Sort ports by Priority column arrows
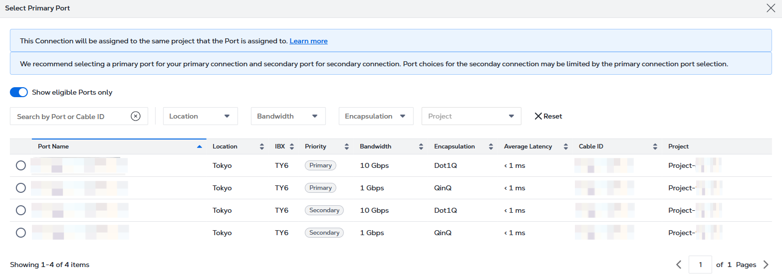Image resolution: width=782 pixels, height=279 pixels. pyautogui.click(x=346, y=146)
